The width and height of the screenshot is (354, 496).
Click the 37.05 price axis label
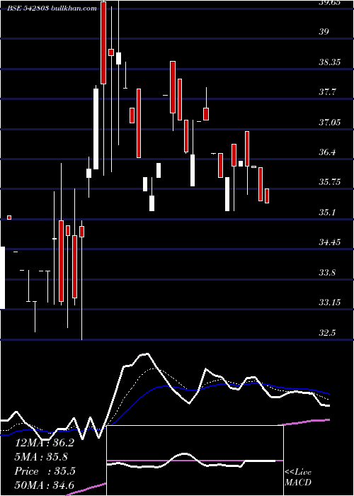pos(330,122)
